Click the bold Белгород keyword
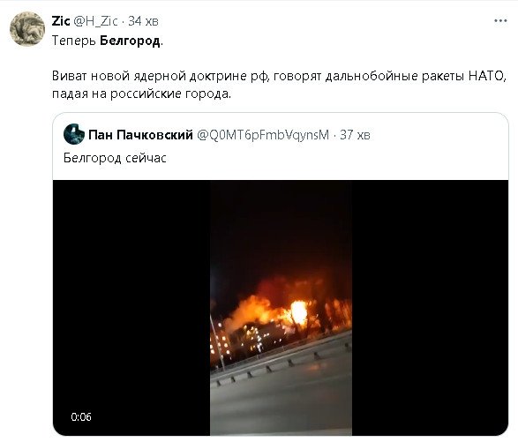The image size is (518, 442). click(x=130, y=41)
